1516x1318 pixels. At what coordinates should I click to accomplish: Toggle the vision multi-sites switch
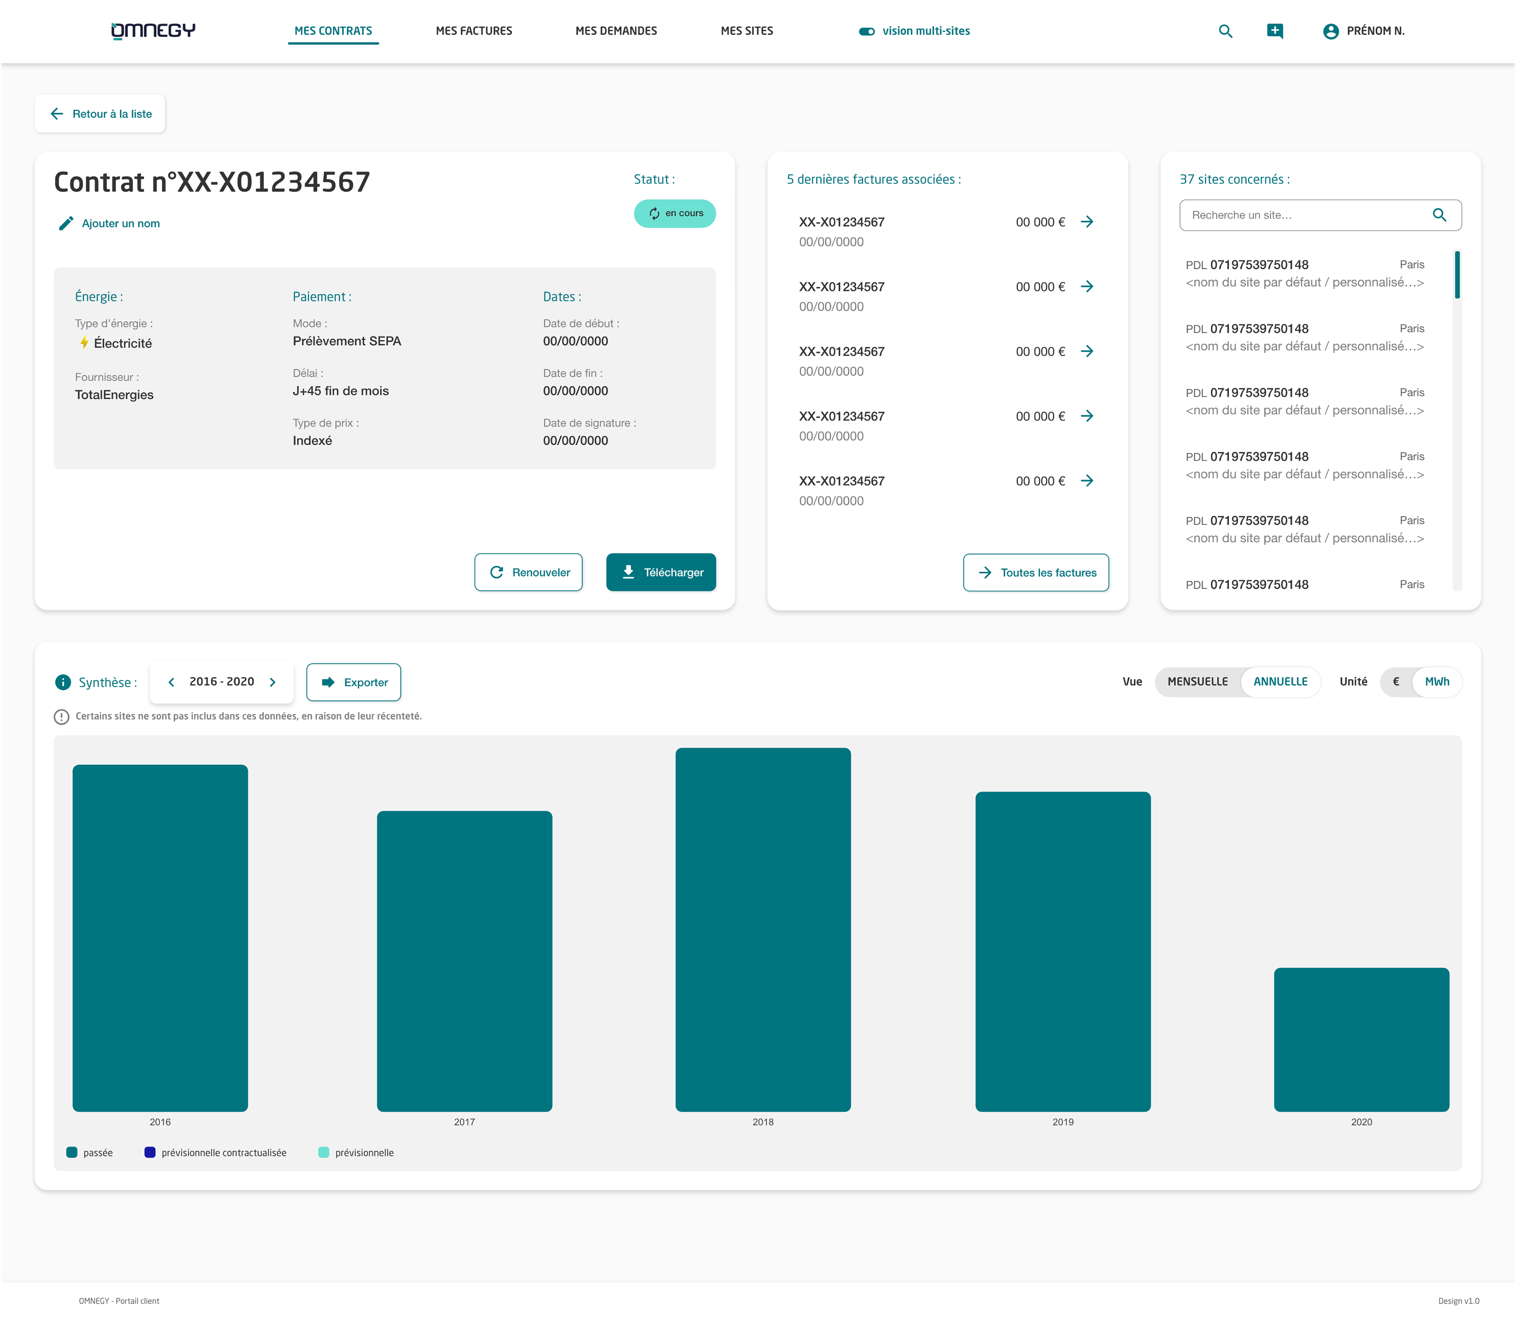click(x=867, y=31)
